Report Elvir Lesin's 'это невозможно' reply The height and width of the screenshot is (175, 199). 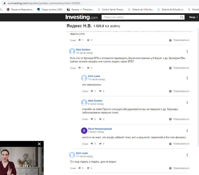click(x=179, y=91)
